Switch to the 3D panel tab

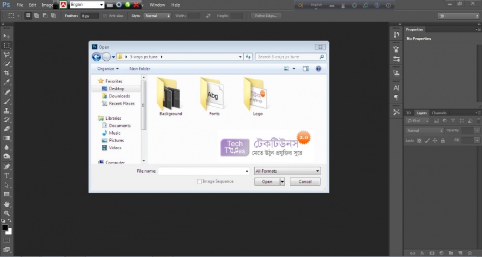pos(408,113)
